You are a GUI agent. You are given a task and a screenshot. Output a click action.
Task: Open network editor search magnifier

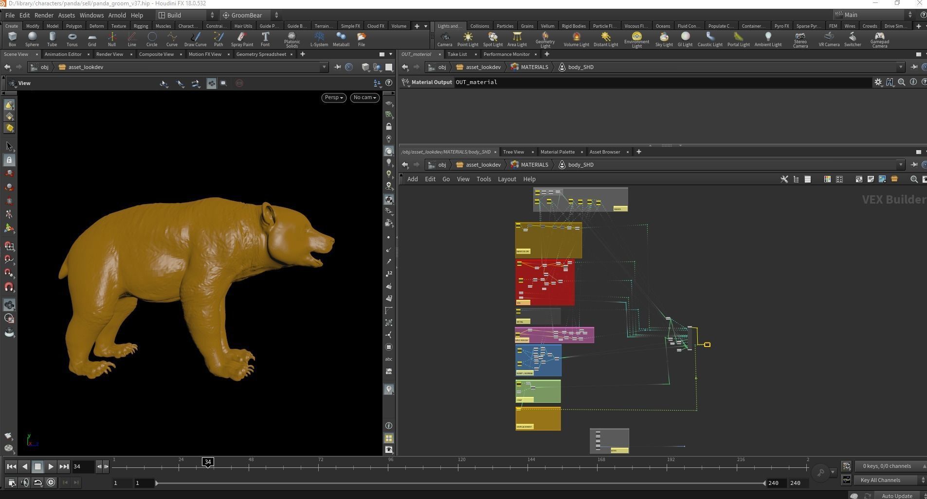point(914,179)
